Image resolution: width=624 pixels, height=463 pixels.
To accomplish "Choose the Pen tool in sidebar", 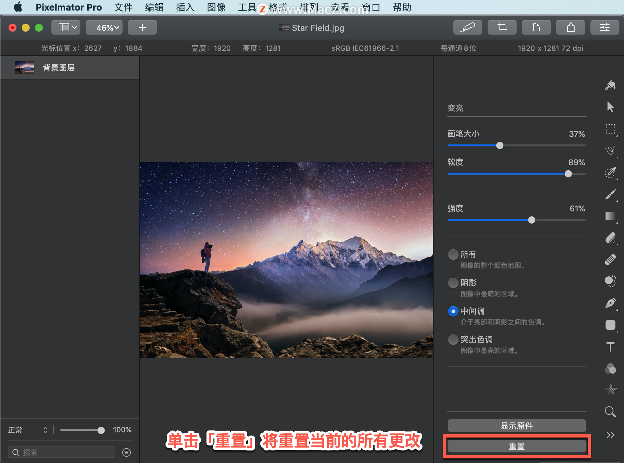I will (x=610, y=303).
